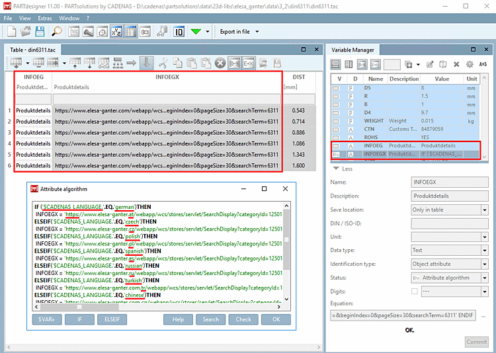The height and width of the screenshot is (353, 496).
Task: Click the Save floppy disk icon
Action: click(x=40, y=32)
